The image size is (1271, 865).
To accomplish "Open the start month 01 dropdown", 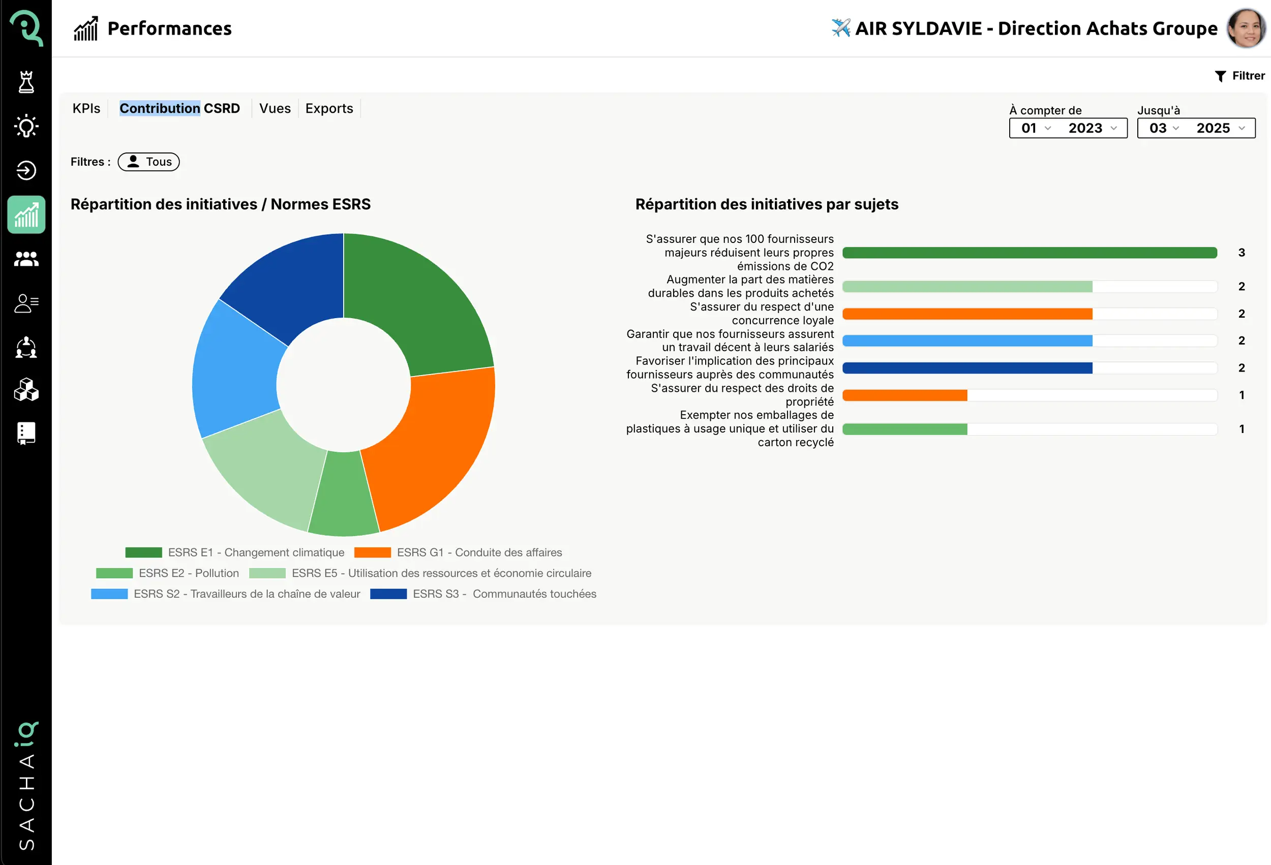I will [1036, 128].
